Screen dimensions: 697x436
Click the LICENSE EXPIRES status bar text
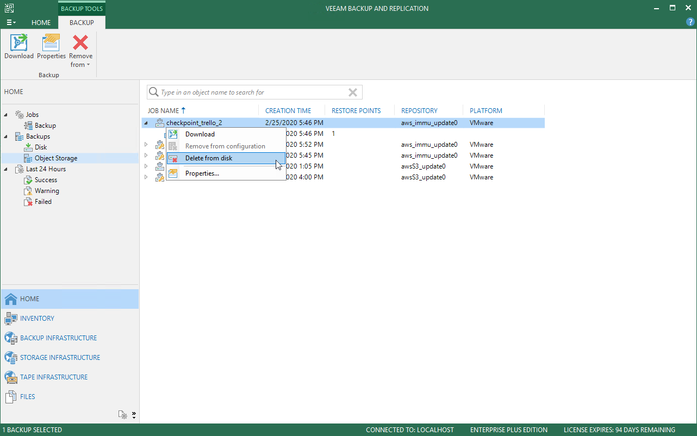point(619,430)
